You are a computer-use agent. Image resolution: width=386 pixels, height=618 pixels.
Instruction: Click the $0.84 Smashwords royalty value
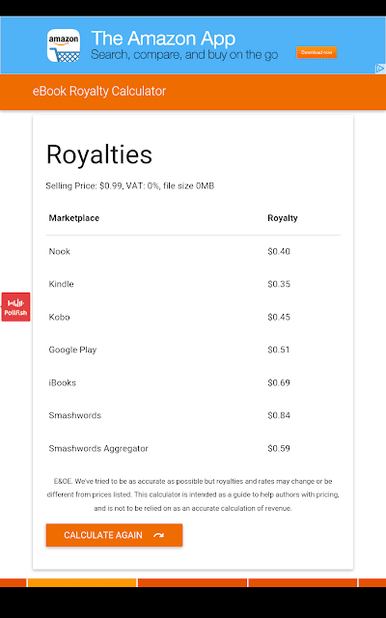tap(279, 415)
